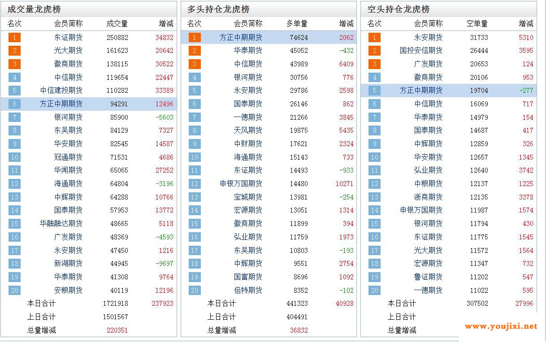The width and height of the screenshot is (546, 343).
Task: Click 本日合计 value 1721918
Action: (116, 304)
